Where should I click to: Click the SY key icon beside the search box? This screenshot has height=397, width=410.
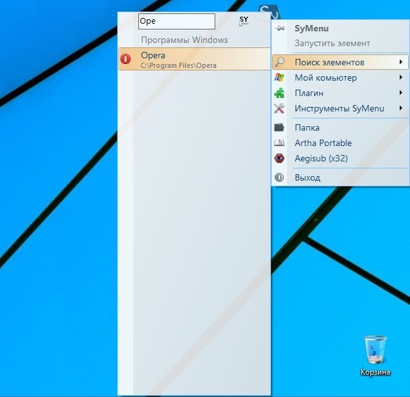(x=243, y=21)
